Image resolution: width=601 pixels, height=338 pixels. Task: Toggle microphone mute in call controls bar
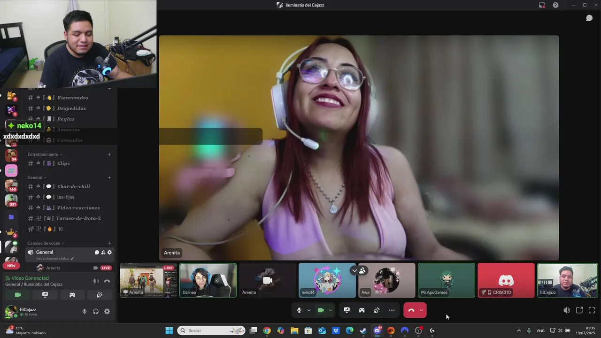click(299, 310)
